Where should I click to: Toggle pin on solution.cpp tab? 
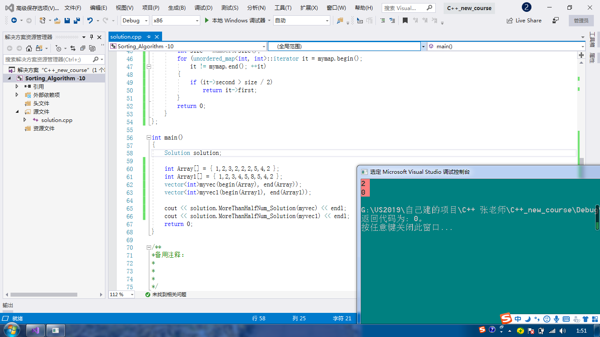[148, 37]
